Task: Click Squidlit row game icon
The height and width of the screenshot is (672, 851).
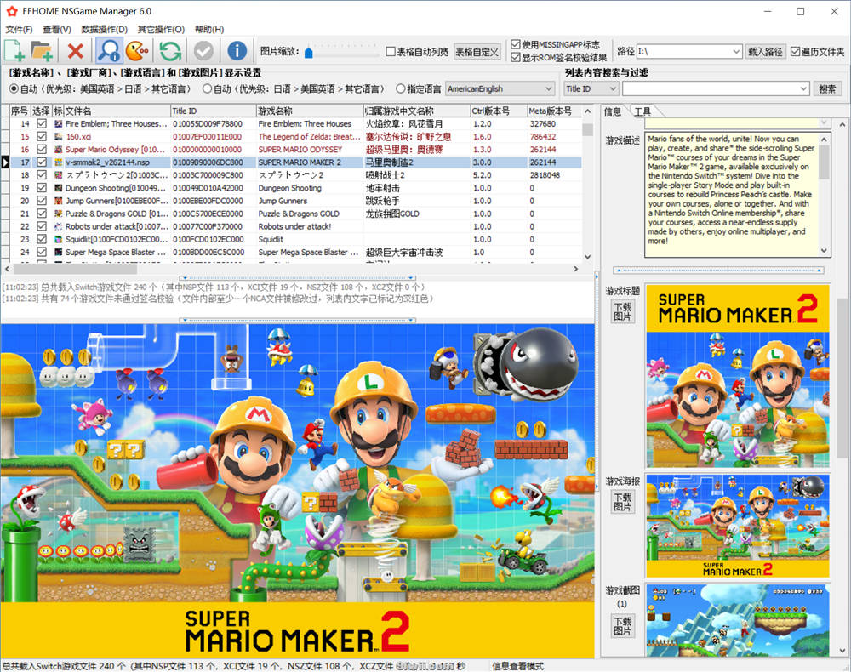Action: [59, 239]
